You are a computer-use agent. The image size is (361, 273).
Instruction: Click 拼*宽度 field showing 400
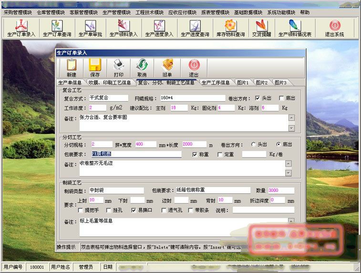click(x=146, y=145)
